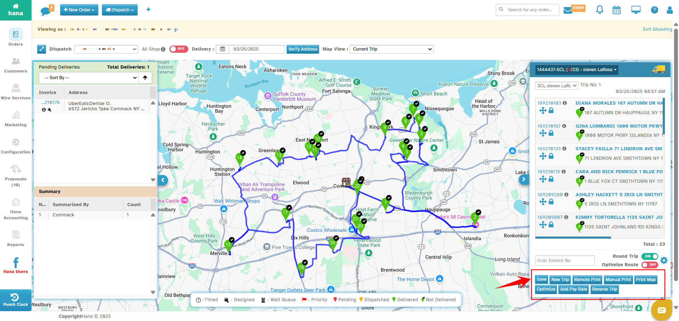Viewport: 679px width, 321px height.
Task: Open the notifications bell
Action: 599,10
